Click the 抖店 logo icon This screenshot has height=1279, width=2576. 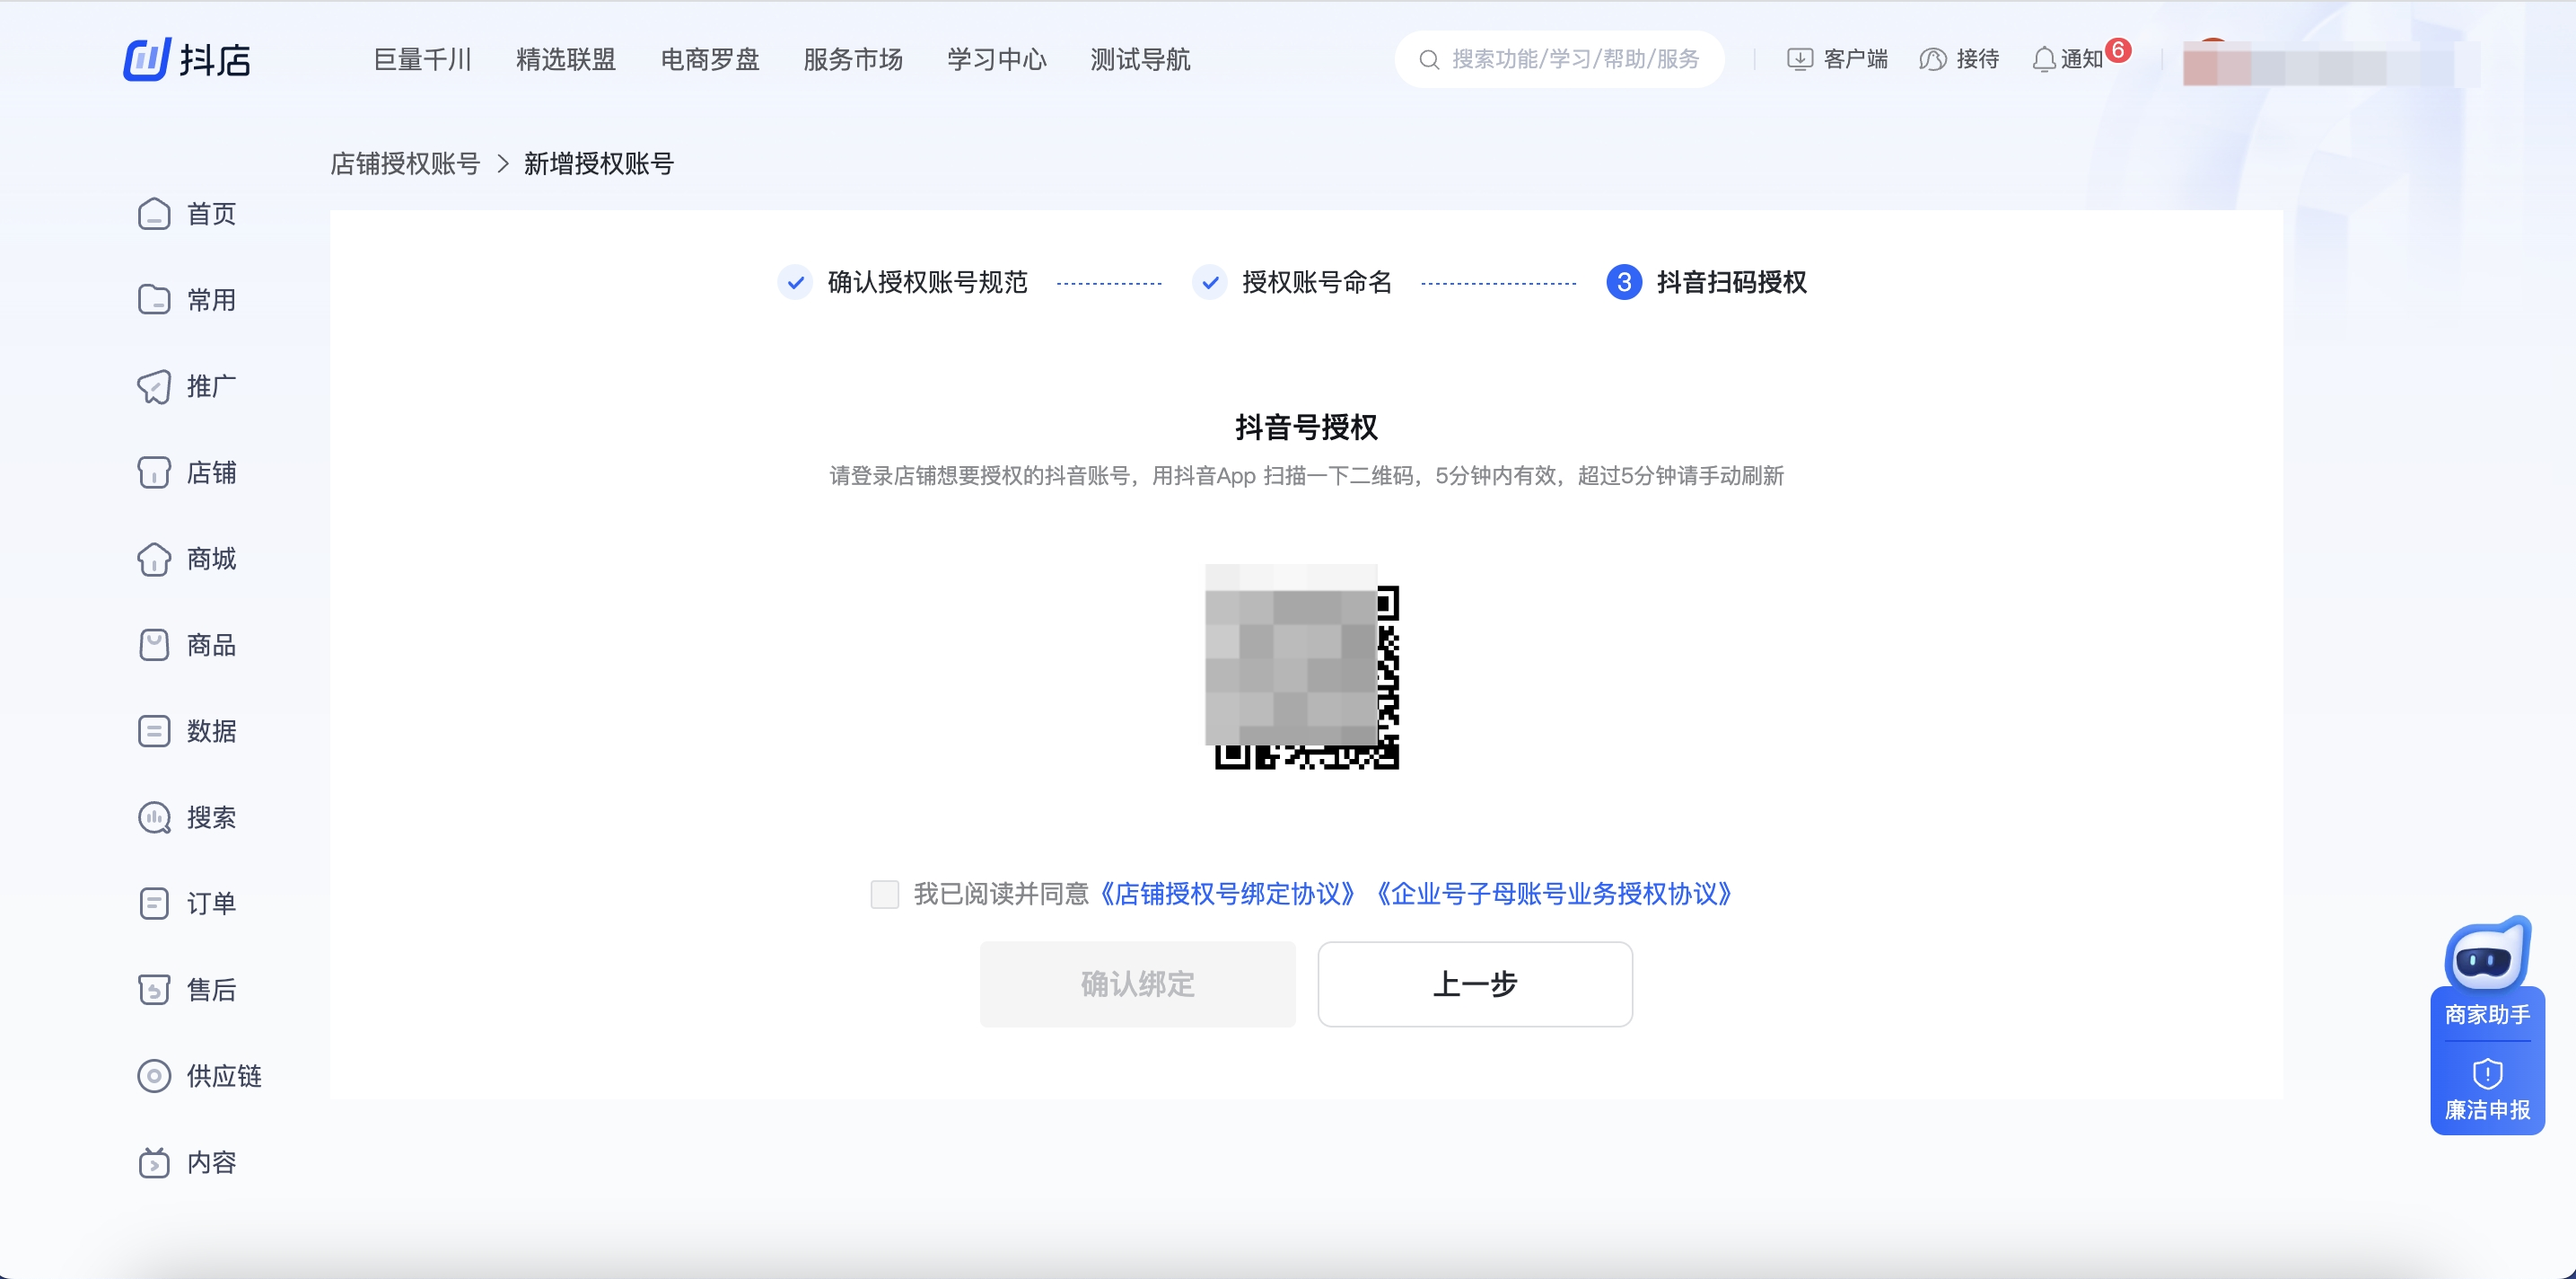[147, 59]
